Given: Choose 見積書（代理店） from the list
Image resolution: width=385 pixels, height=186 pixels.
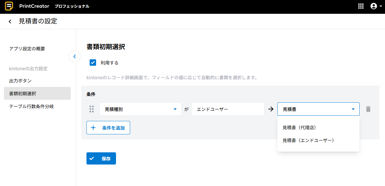Looking at the screenshot, I should coord(300,128).
